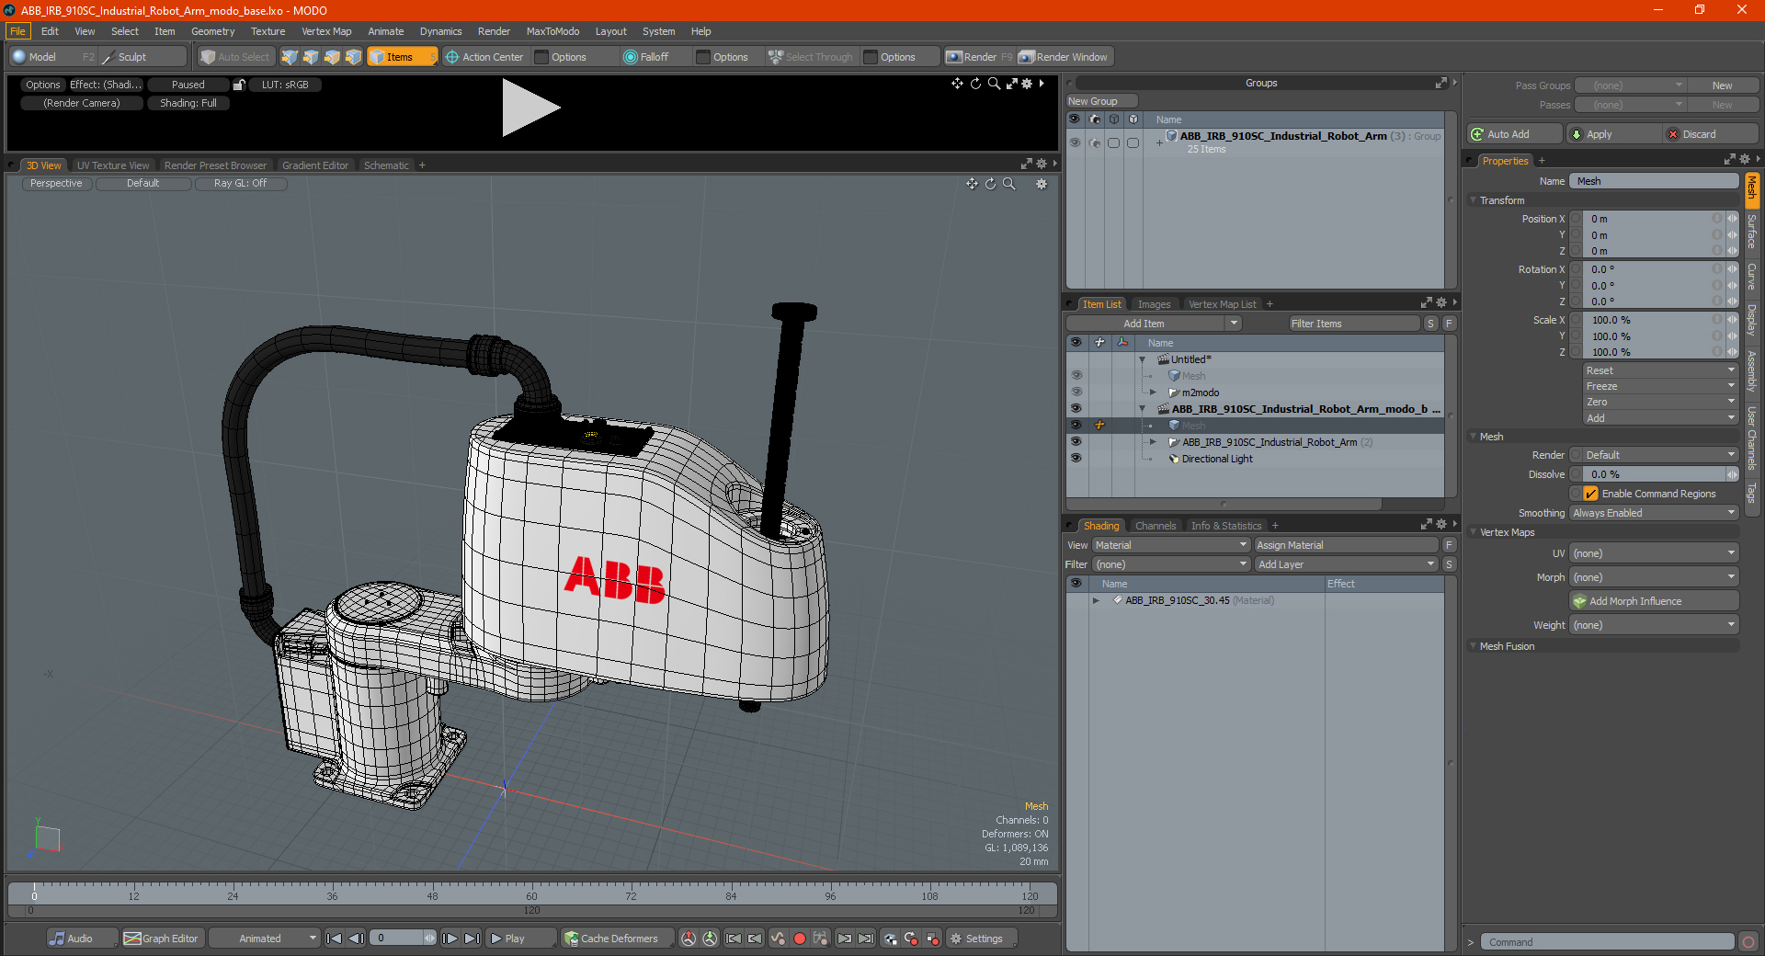Click Assign Material button
Image resolution: width=1765 pixels, height=956 pixels.
coord(1346,545)
